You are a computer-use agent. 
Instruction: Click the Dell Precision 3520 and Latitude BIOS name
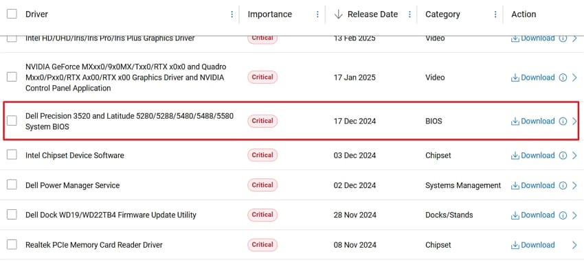(x=130, y=121)
